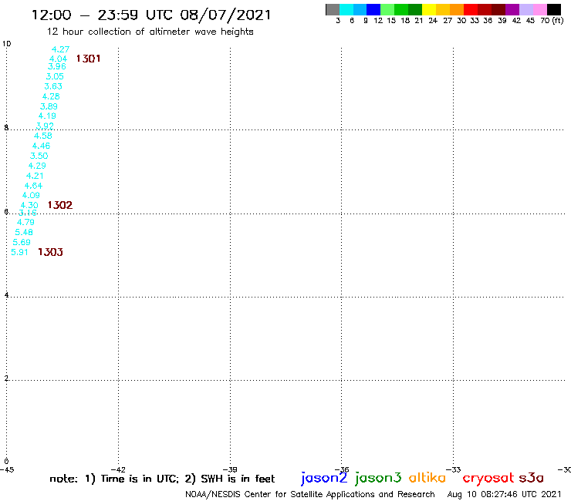
Task: Click the gray swatch in the color bar
Action: click(x=333, y=9)
